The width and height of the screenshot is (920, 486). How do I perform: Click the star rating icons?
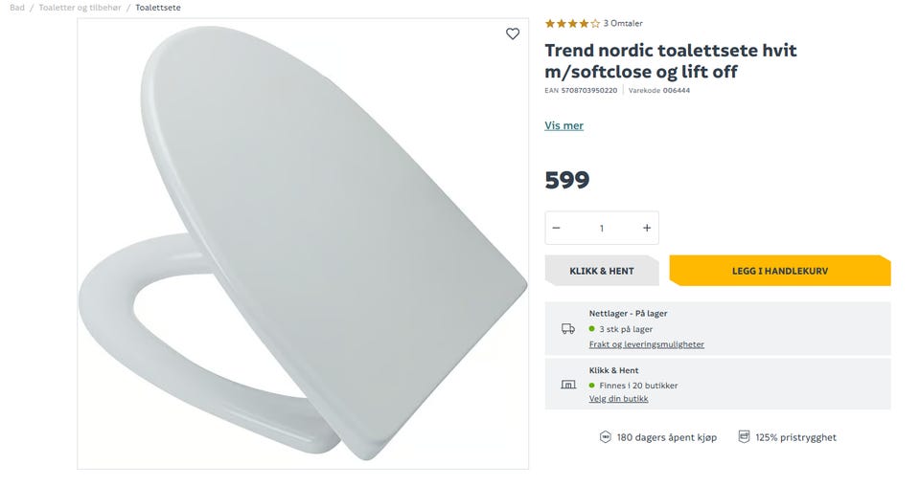point(572,23)
